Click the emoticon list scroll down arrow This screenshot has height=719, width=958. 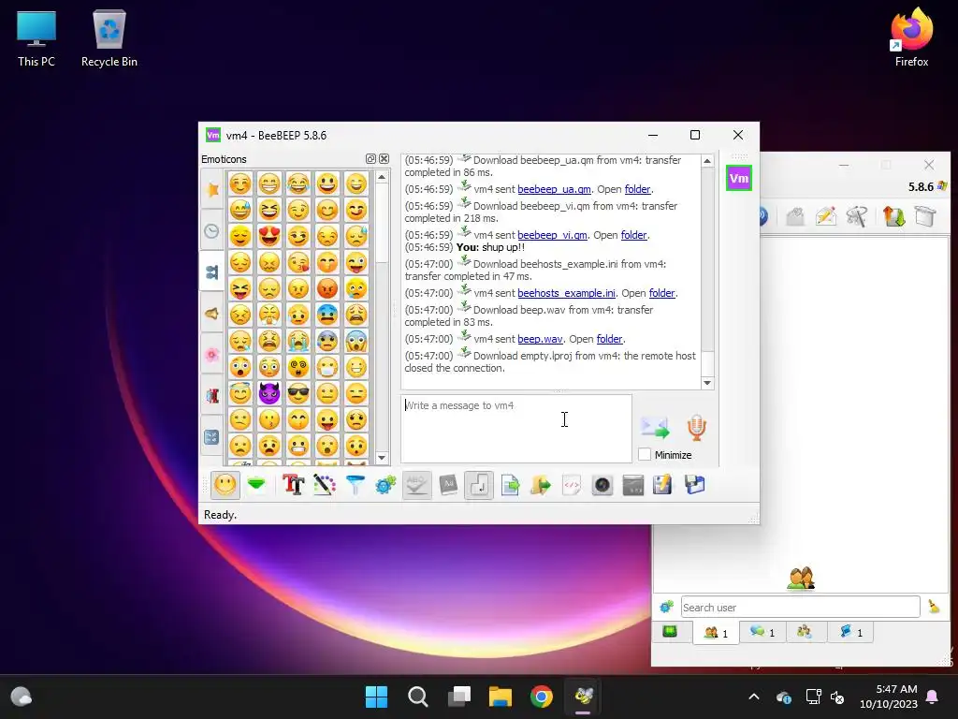point(382,457)
